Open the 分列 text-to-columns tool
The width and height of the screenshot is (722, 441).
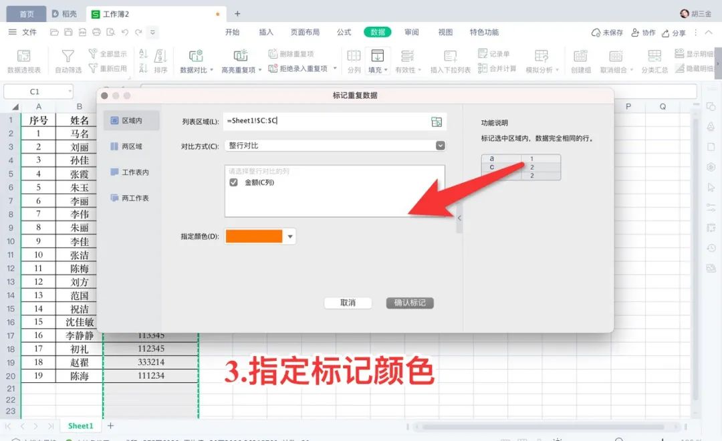point(354,61)
